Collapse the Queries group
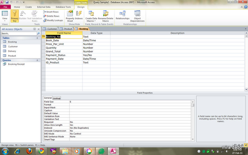Viewport: 248px width, 155px height. click(37, 60)
